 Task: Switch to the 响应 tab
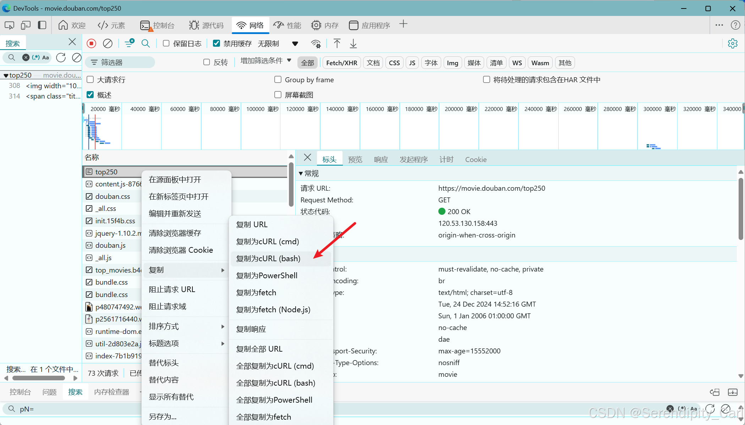coord(380,160)
